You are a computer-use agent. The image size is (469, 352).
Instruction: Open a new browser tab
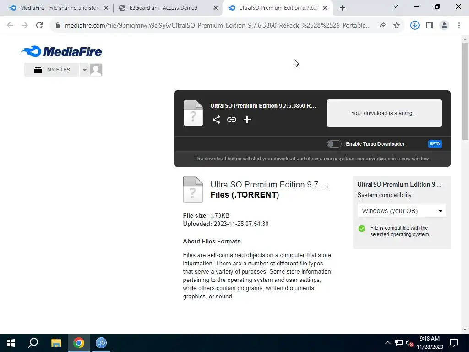coord(343,8)
